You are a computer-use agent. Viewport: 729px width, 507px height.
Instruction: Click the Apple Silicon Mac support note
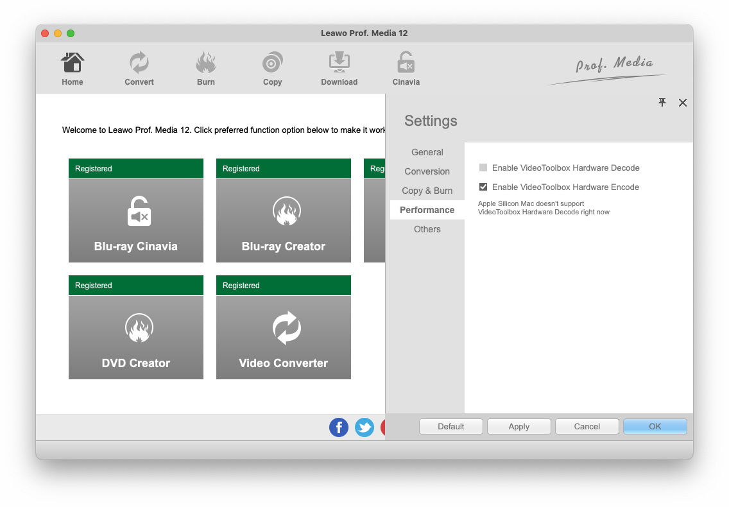(544, 208)
